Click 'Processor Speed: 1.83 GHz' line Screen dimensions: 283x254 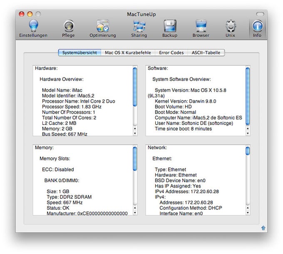72,107
